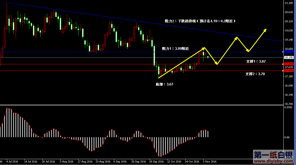Click the 15.700 price at bottom of axis
296x165 pixels.
coord(288,104)
